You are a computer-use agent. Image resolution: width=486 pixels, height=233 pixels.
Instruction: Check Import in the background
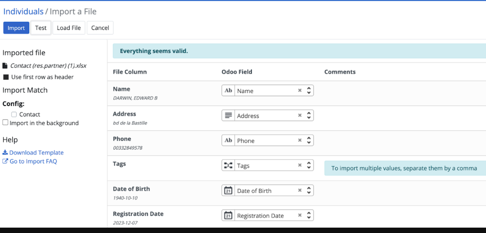tap(5, 122)
